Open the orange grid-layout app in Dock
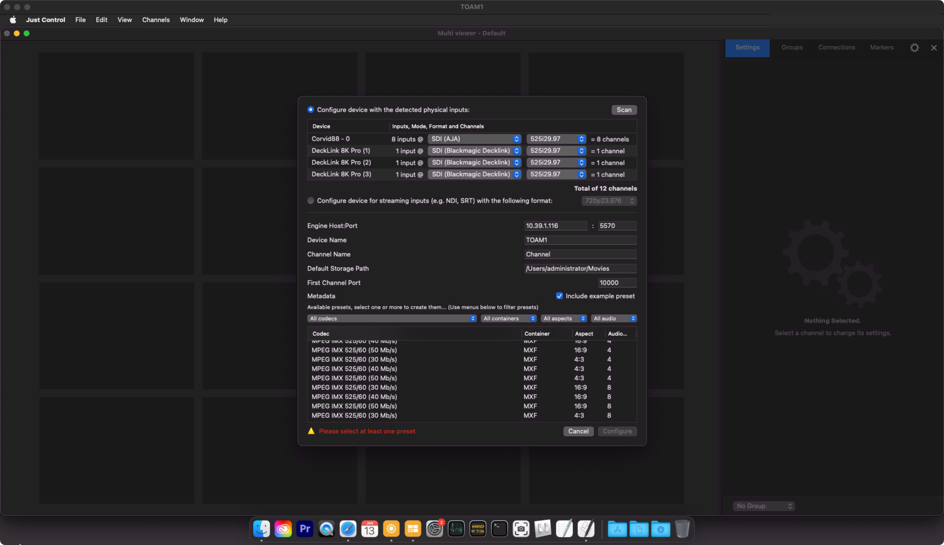 click(413, 529)
